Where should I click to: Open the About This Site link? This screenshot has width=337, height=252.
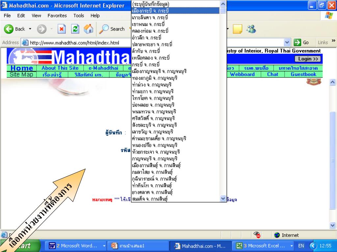point(60,68)
